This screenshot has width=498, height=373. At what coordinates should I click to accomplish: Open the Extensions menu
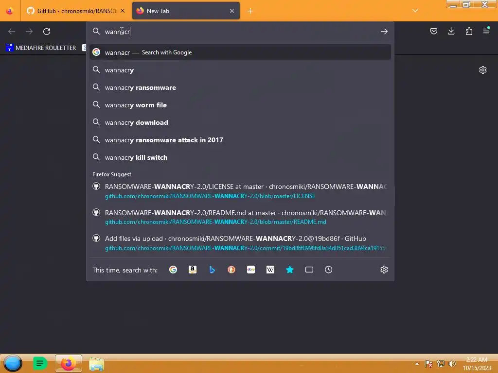click(x=469, y=31)
